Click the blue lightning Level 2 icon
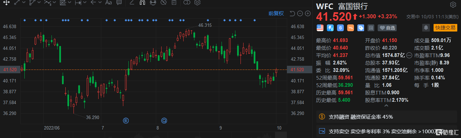This screenshot has width=461, height=138. 330,28
